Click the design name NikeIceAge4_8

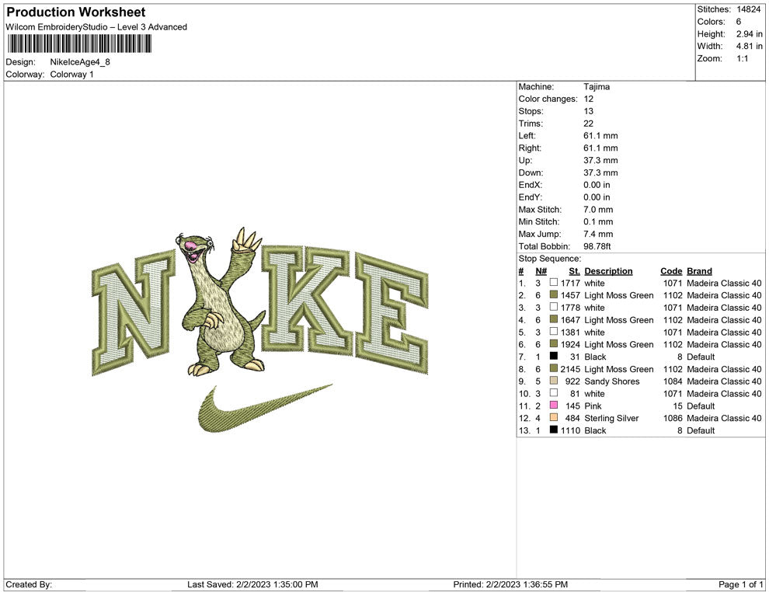(x=80, y=62)
